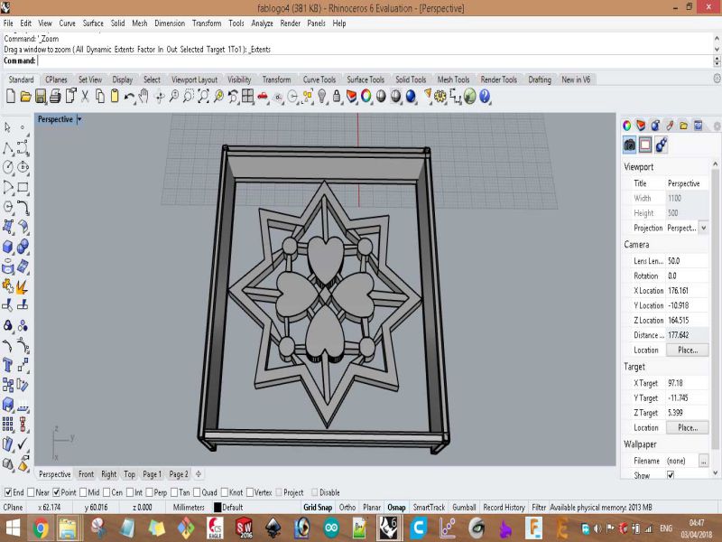
Task: Click the Camera Location Place button
Action: click(687, 350)
